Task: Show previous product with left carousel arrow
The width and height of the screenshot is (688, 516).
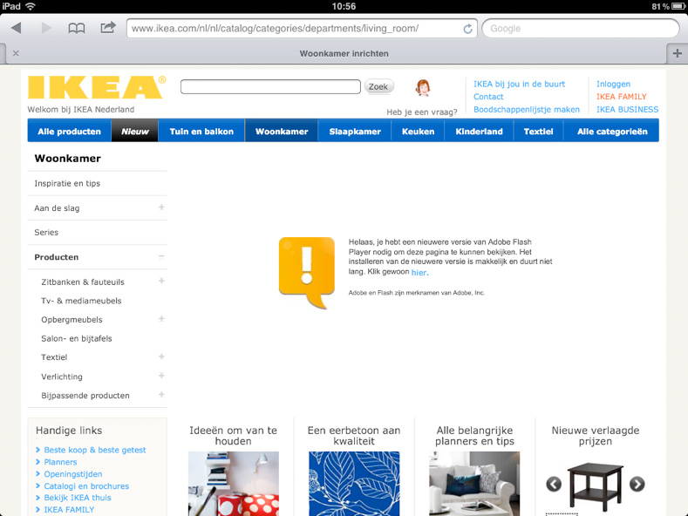Action: click(x=554, y=485)
